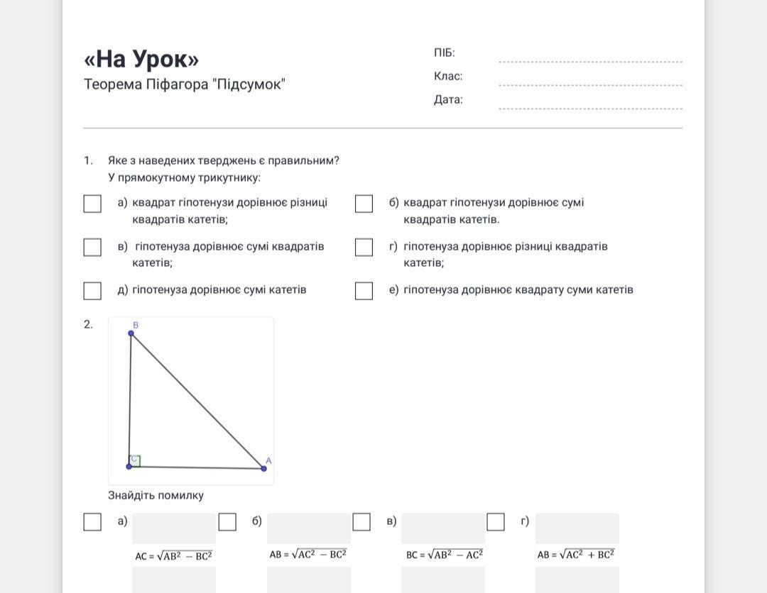Tick box г) in question 2
This screenshot has width=767, height=593.
[496, 522]
